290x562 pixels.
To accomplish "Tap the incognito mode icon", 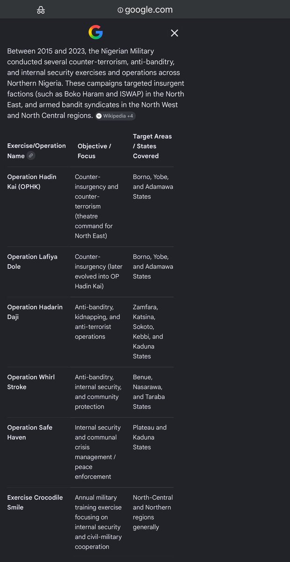I will (41, 10).
